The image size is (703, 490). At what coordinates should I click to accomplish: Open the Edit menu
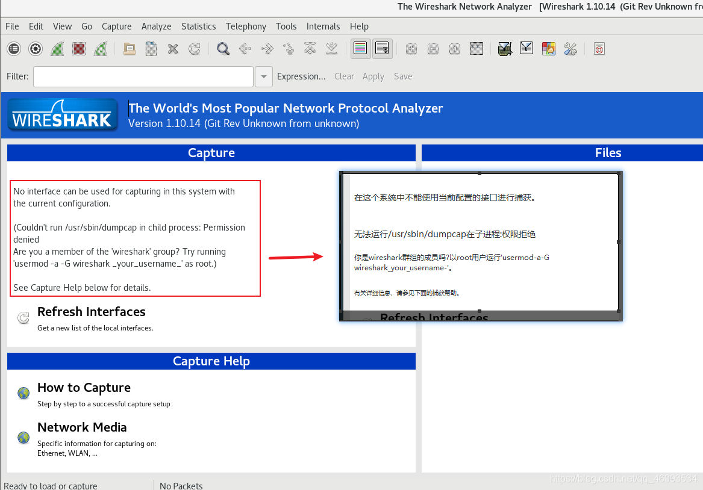pos(36,26)
